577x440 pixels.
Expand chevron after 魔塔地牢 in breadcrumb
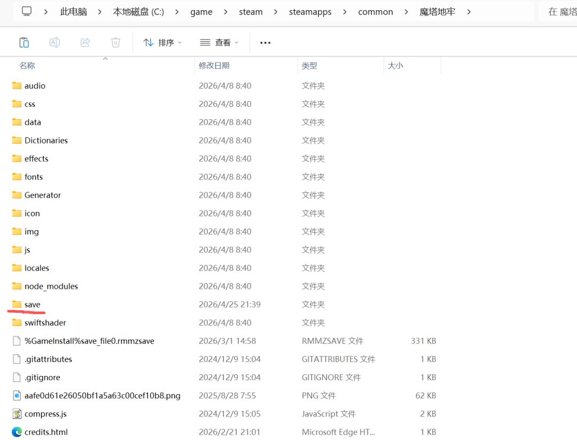tap(469, 12)
